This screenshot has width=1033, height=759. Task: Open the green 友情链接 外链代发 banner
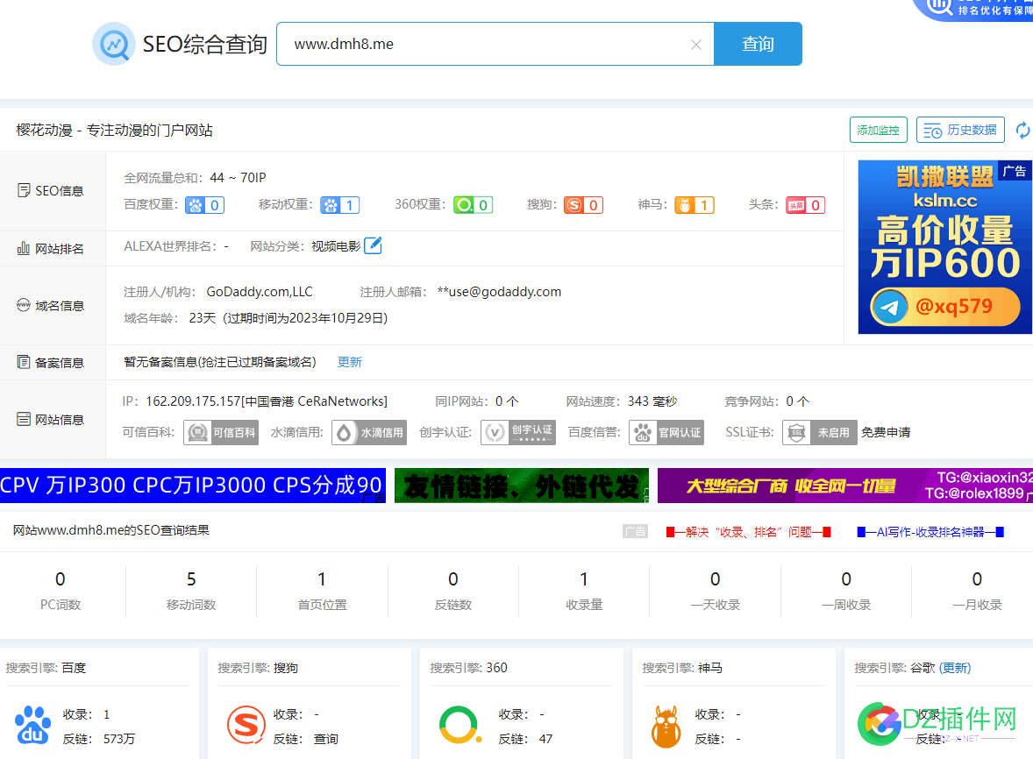[x=521, y=486]
